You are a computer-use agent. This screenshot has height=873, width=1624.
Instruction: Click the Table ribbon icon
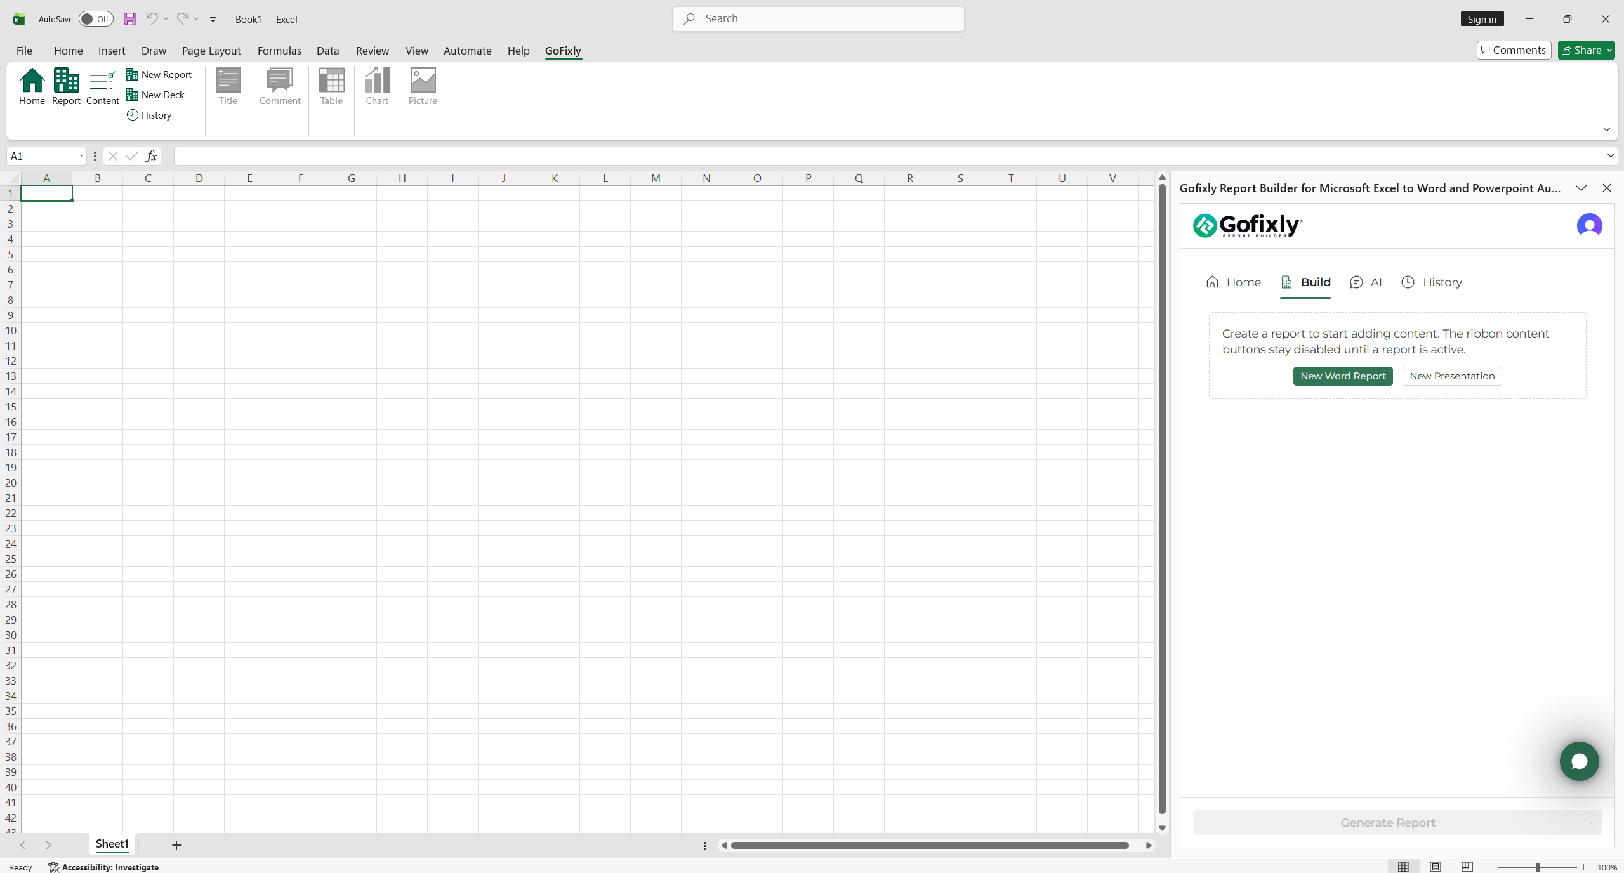(x=331, y=86)
